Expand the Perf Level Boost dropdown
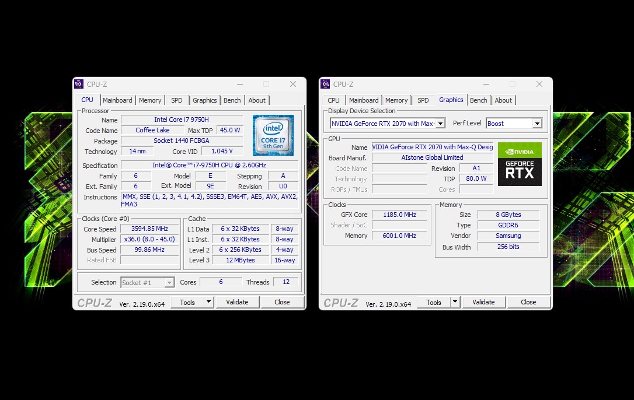 pyautogui.click(x=537, y=123)
